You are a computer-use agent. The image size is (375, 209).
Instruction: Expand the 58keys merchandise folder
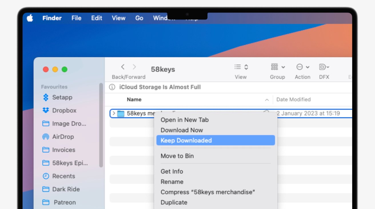[114, 114]
